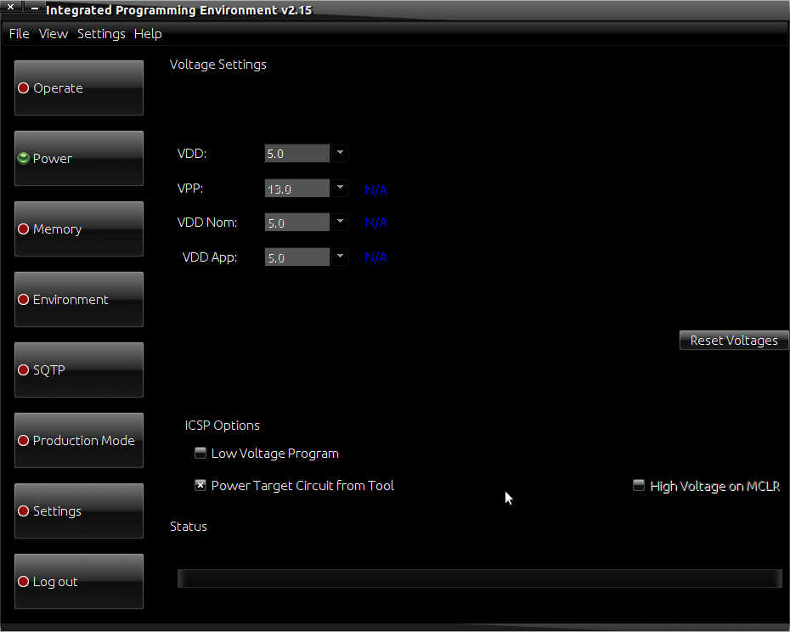
Task: Click the red indicator on Log out
Action: point(23,582)
